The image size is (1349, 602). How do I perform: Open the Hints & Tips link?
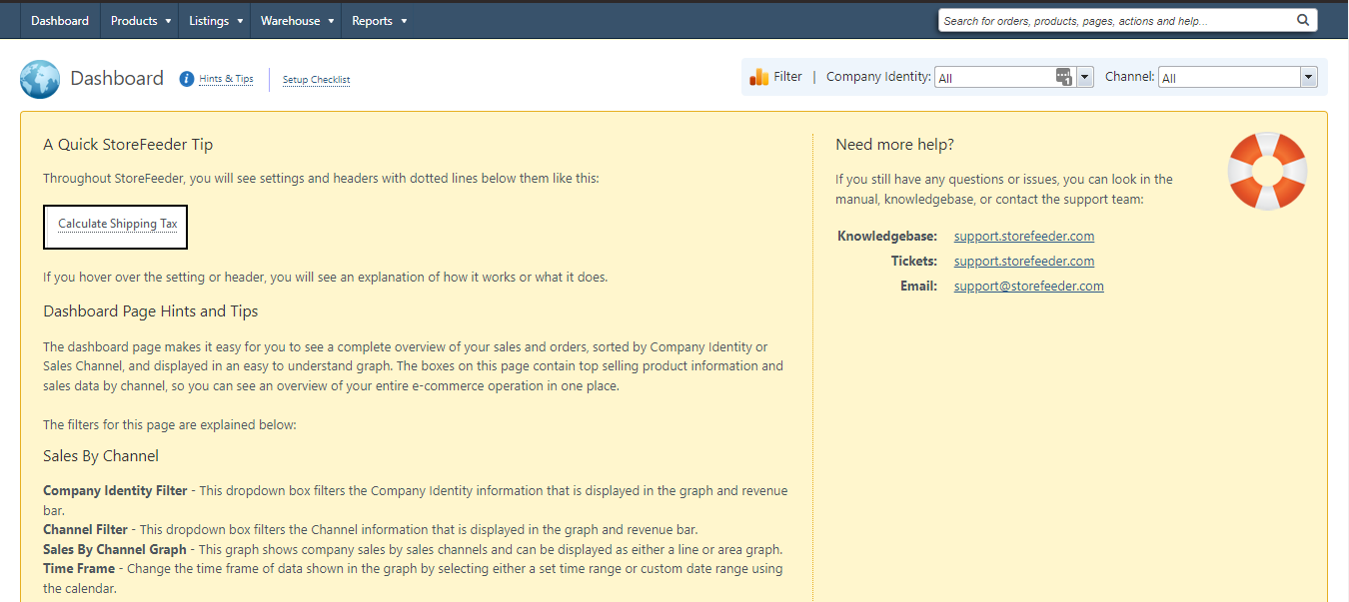[226, 79]
